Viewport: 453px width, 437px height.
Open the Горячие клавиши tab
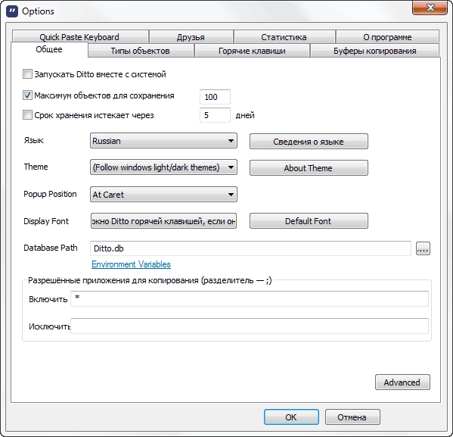[252, 51]
